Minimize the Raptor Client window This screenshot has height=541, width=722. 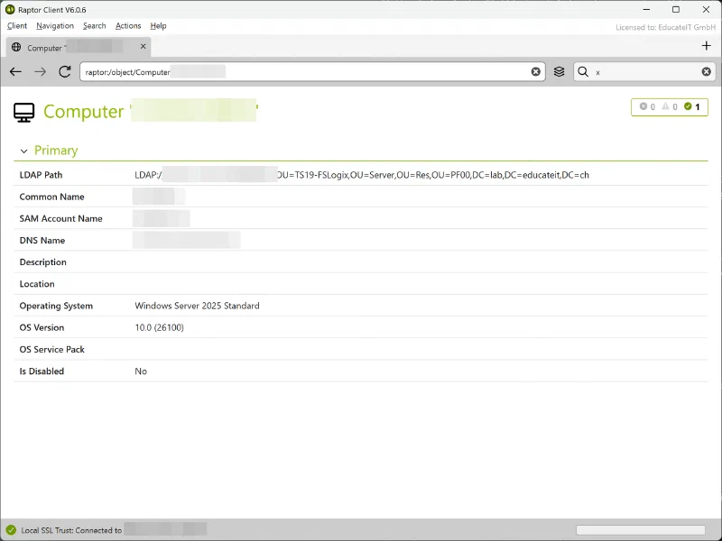646,10
